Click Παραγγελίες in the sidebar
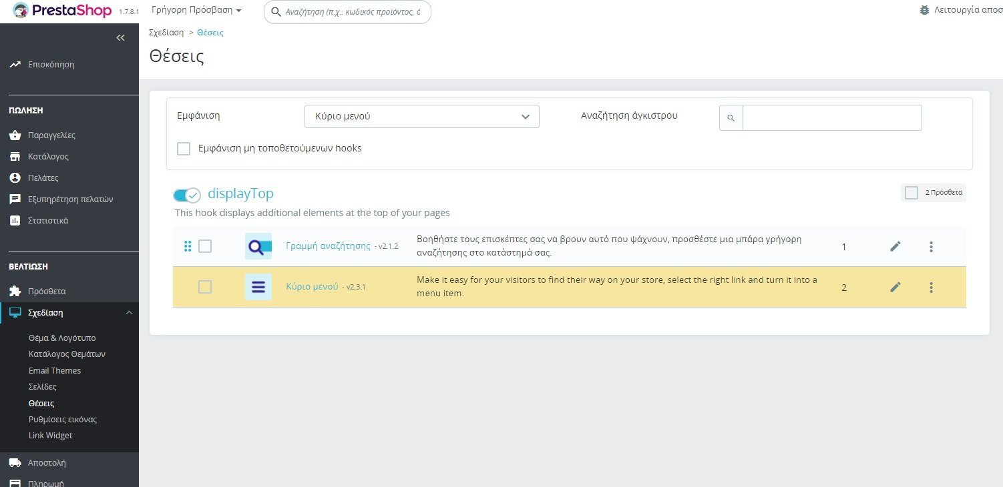The image size is (1003, 487). coord(52,135)
